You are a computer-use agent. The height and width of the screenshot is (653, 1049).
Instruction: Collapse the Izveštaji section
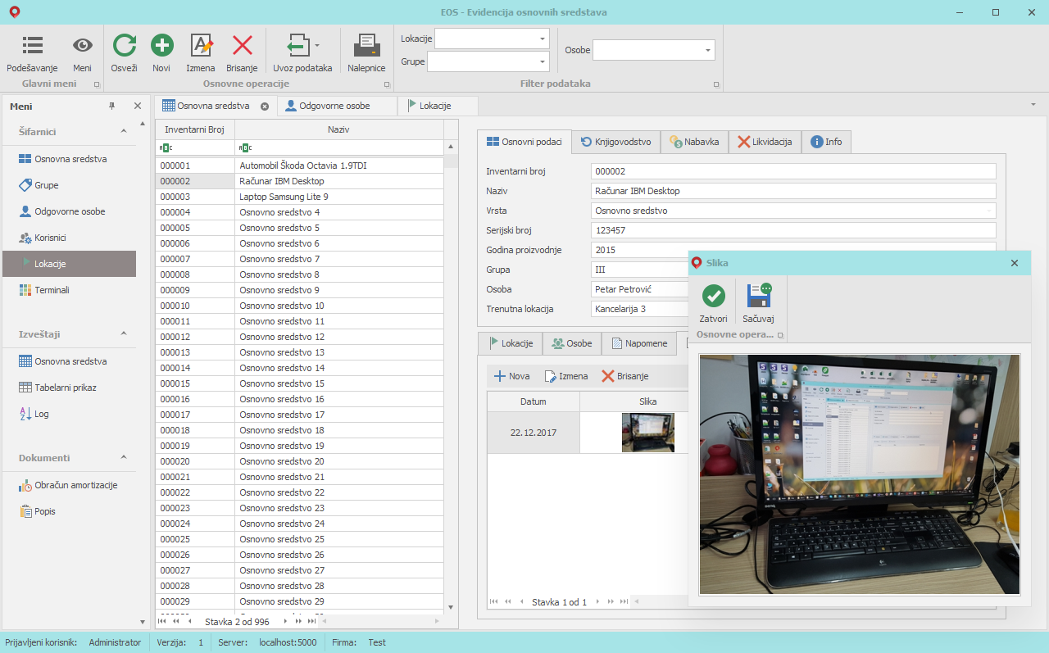[124, 333]
